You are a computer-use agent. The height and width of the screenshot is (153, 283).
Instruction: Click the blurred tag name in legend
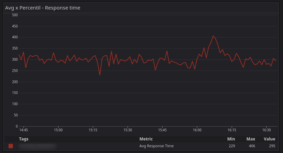tap(38, 146)
